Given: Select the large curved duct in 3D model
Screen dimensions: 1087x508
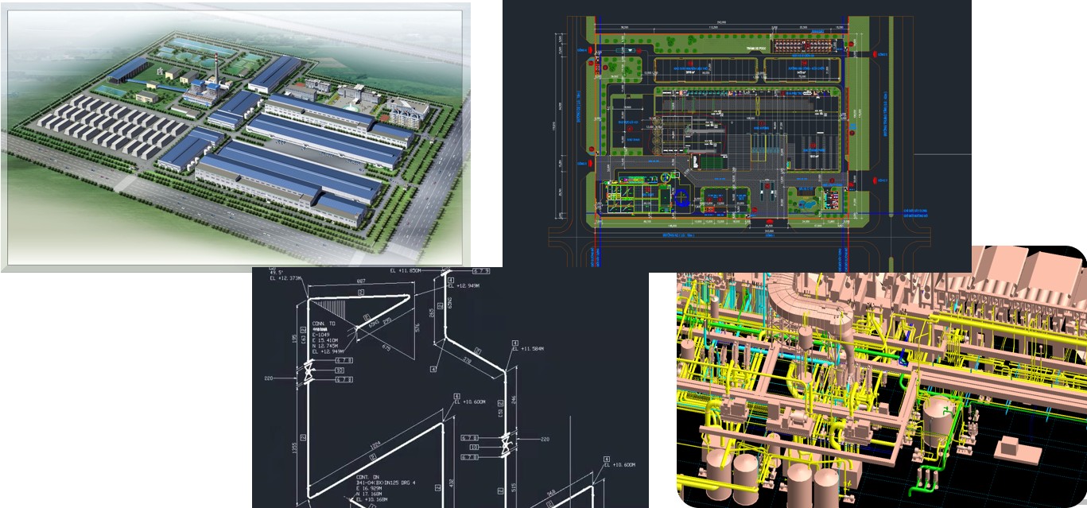Looking at the screenshot, I should [803, 298].
